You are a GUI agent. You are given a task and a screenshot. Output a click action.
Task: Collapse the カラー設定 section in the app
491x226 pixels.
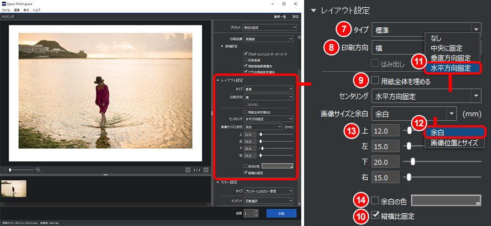[x=218, y=181]
